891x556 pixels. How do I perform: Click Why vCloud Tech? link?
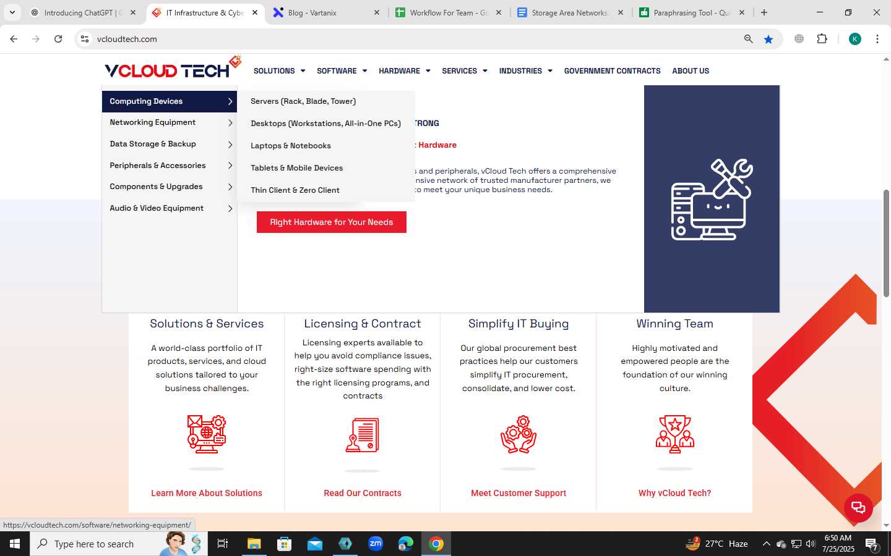click(675, 493)
